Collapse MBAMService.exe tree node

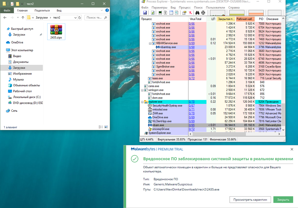click(x=150, y=43)
